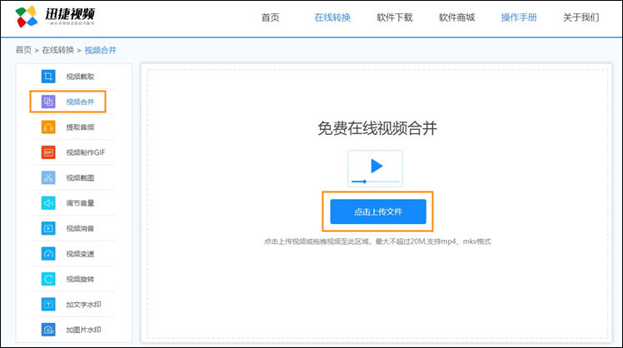Select the 提取音频 headphone icon
Screen dimensions: 623x348
(48, 127)
